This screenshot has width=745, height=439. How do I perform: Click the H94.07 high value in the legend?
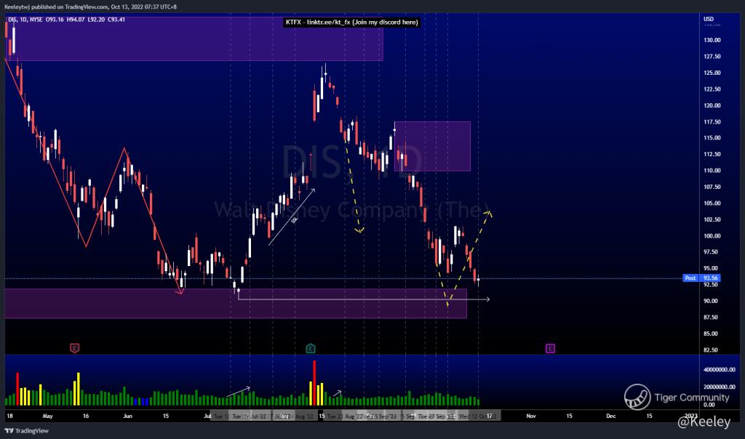76,20
